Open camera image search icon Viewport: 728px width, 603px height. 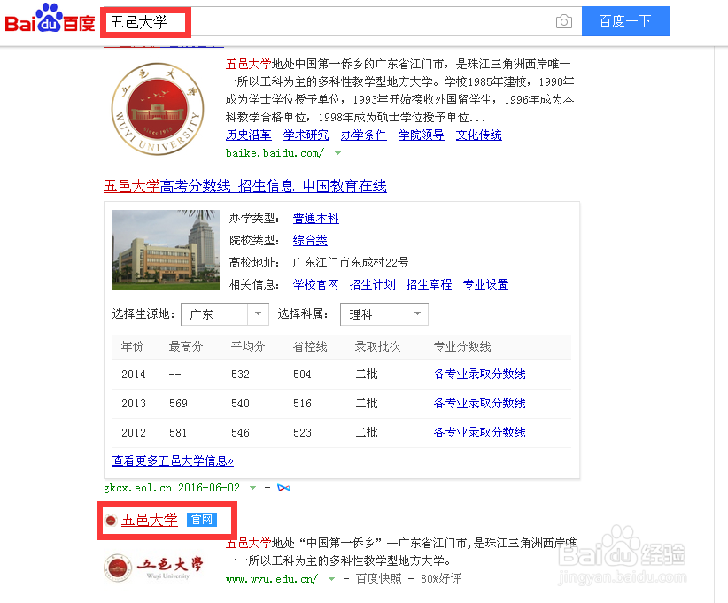(x=563, y=21)
